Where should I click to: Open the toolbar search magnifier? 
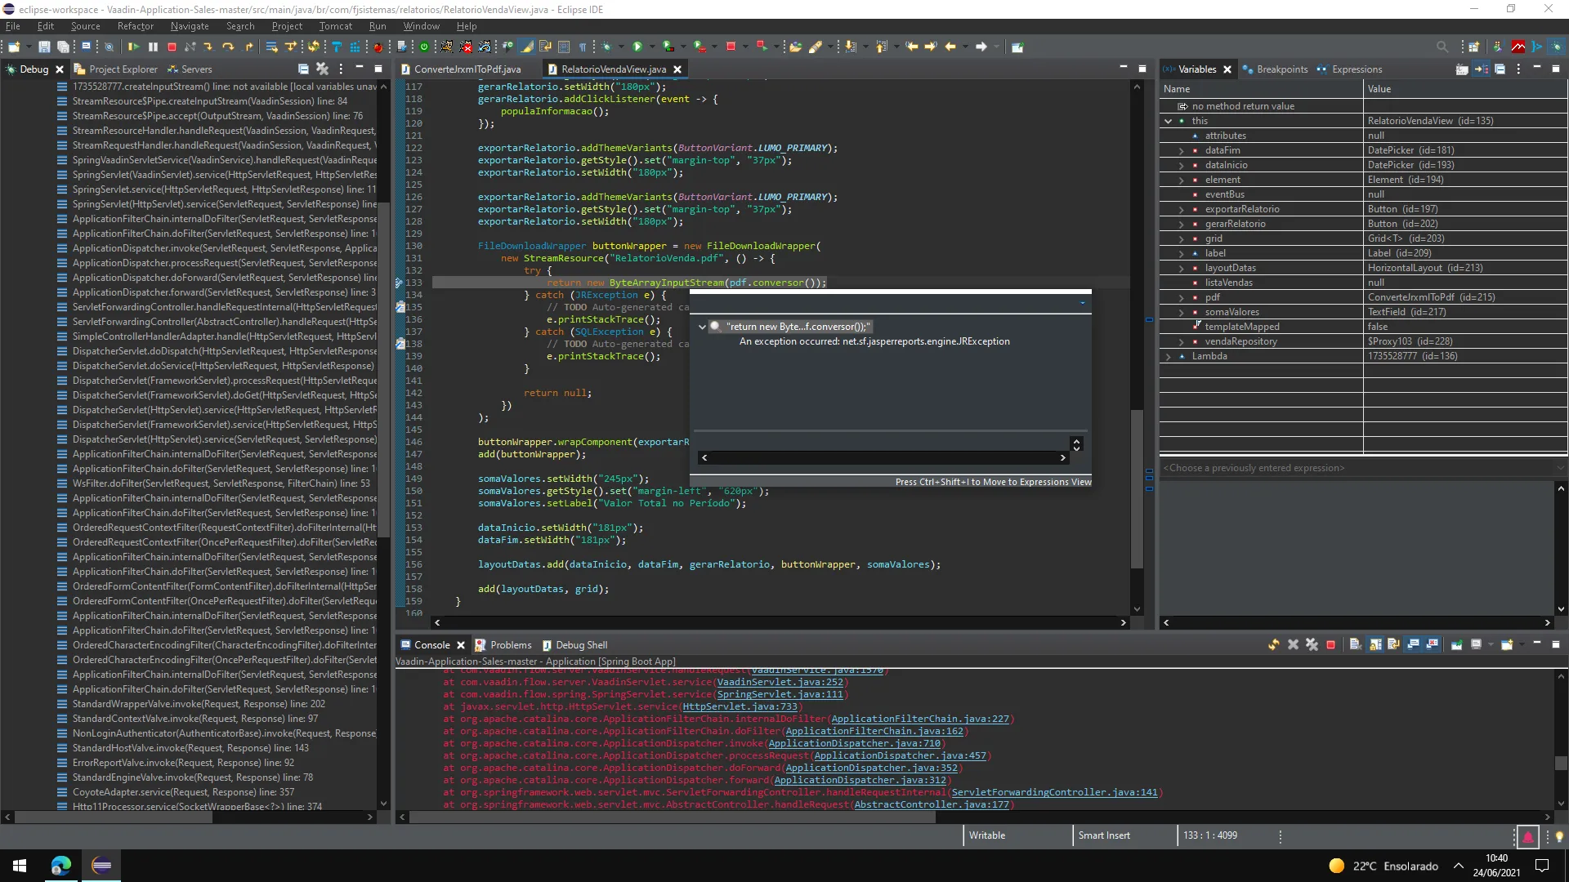tap(1442, 47)
